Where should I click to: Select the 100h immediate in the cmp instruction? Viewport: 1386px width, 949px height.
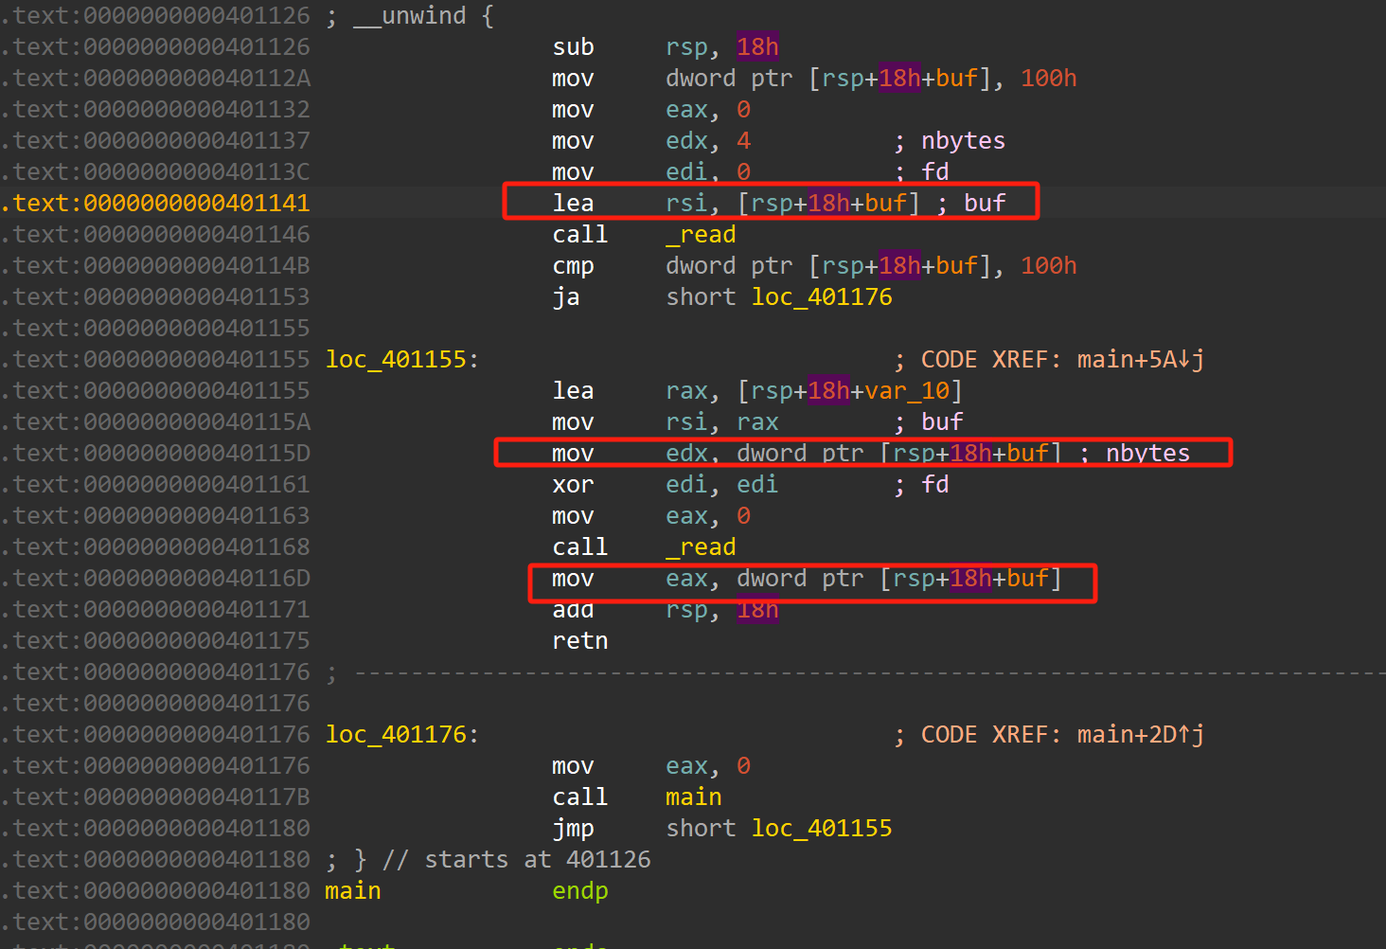[1049, 265]
